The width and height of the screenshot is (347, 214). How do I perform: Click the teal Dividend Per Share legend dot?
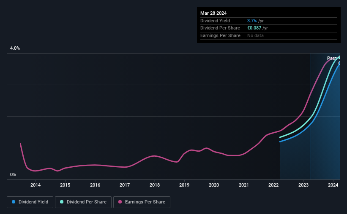pyautogui.click(x=62, y=202)
